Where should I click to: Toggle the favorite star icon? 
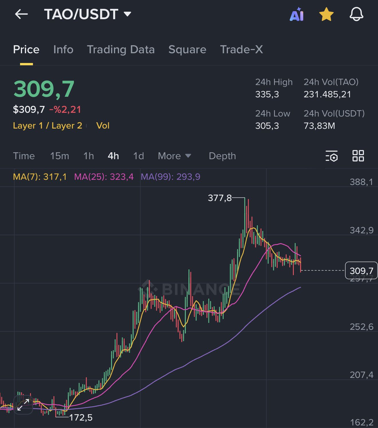point(326,14)
